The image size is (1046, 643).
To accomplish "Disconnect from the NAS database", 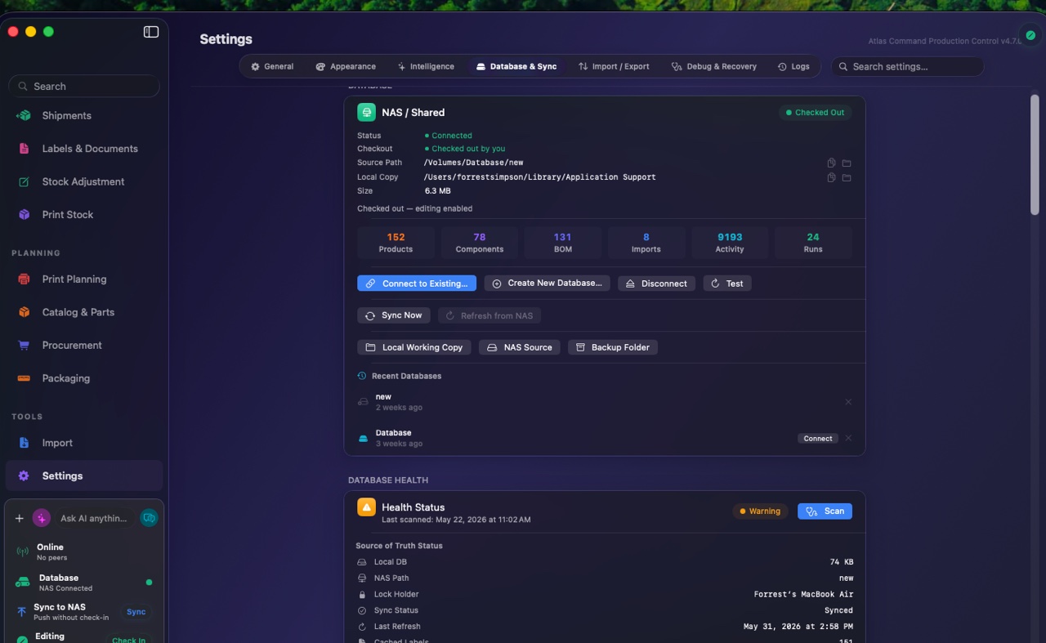I will coord(656,284).
